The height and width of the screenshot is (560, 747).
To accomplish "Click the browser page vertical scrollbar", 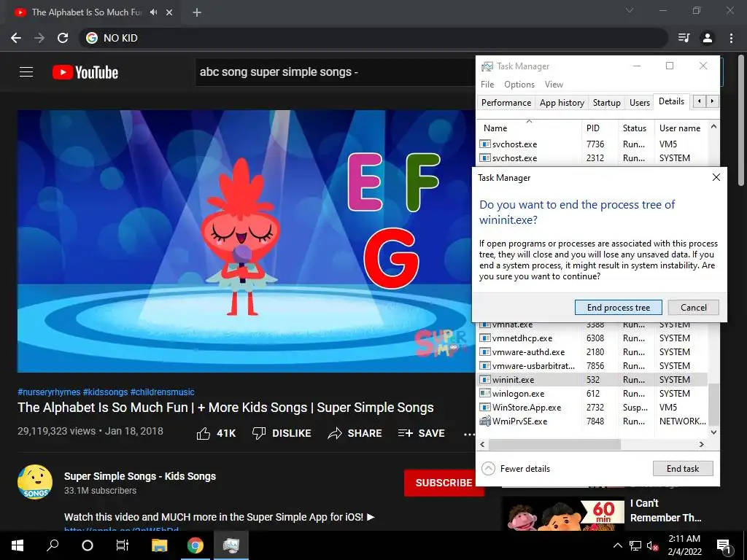I will pyautogui.click(x=741, y=122).
